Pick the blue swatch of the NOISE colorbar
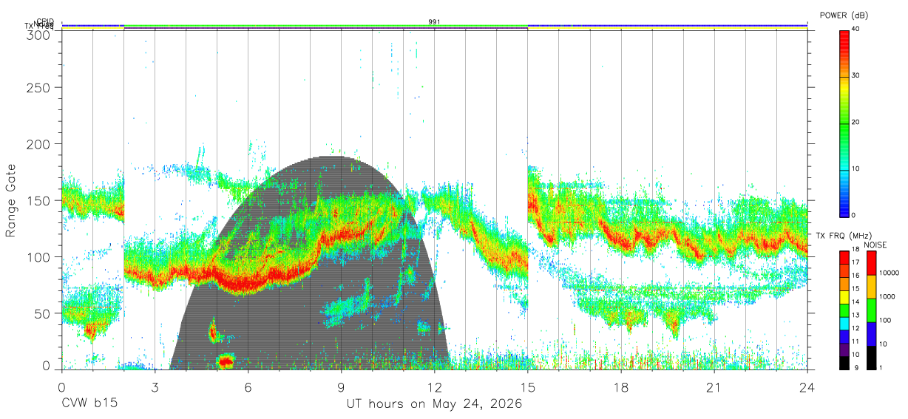The image size is (908, 419). pyautogui.click(x=871, y=334)
